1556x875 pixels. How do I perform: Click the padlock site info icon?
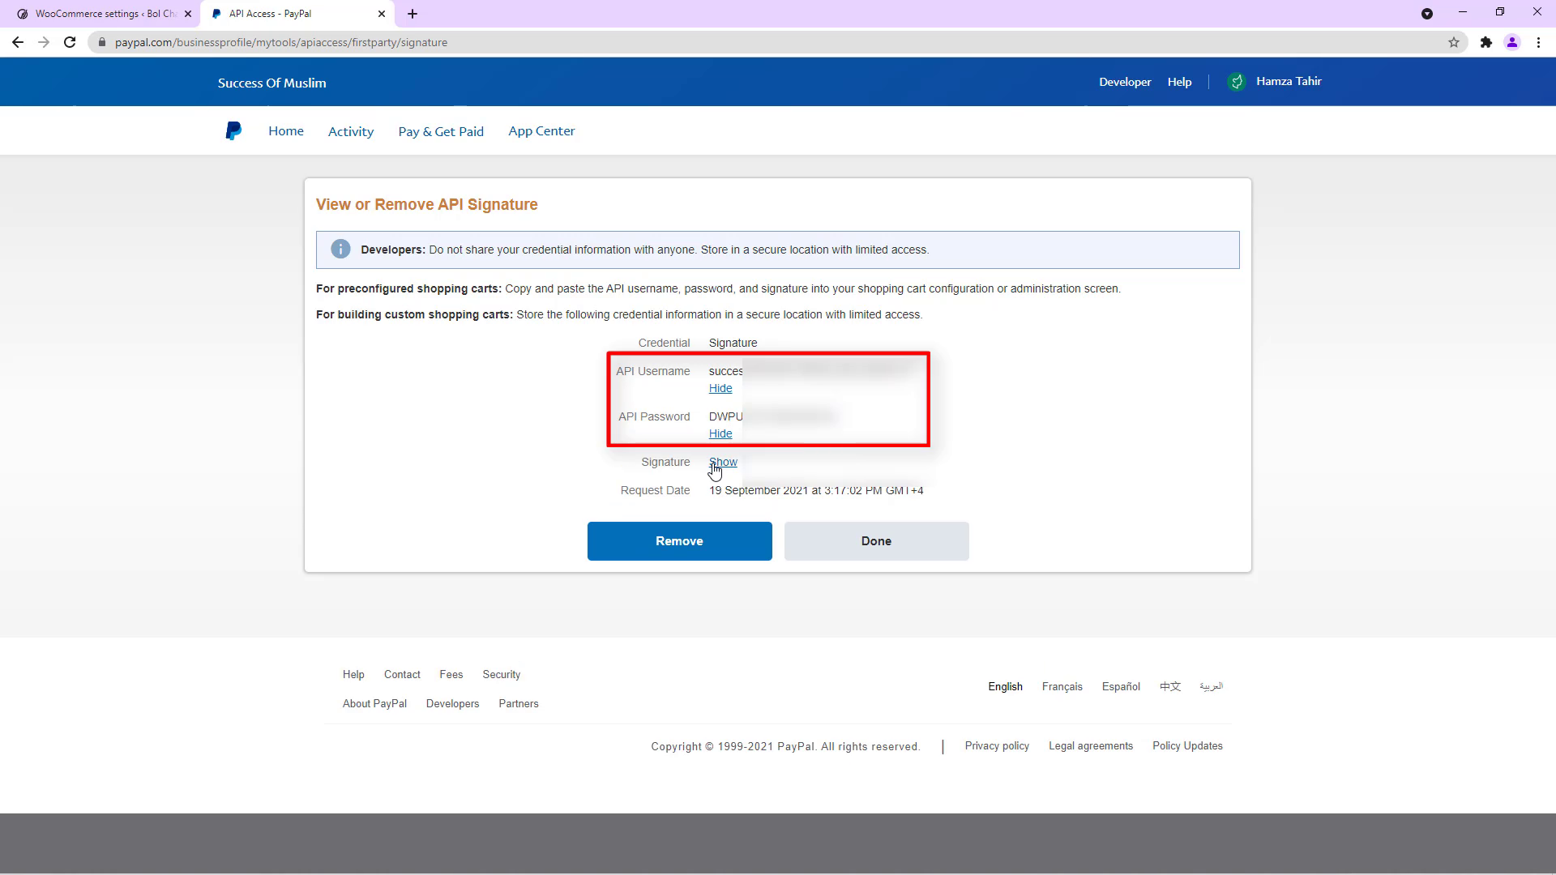[x=102, y=42]
